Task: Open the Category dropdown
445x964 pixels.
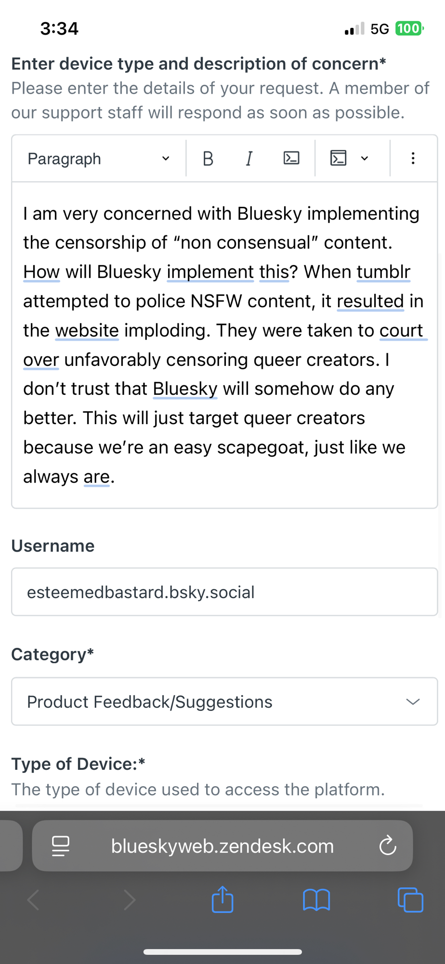Action: (x=224, y=702)
